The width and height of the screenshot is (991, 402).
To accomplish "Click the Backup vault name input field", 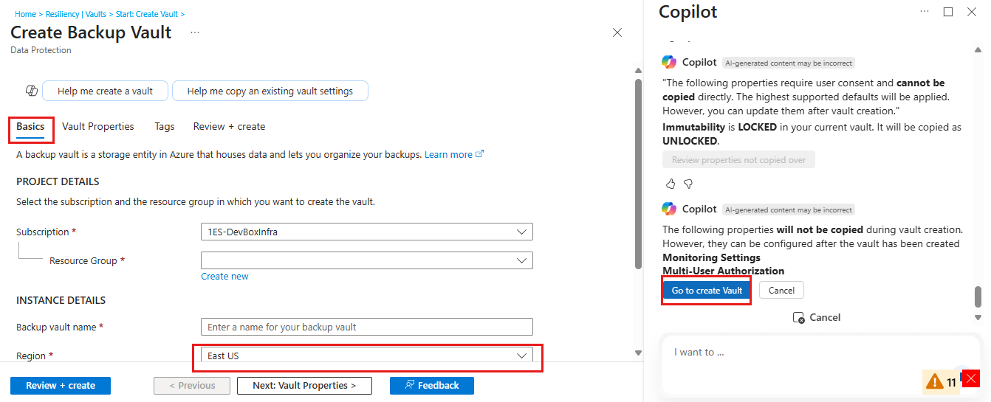I will (x=367, y=327).
